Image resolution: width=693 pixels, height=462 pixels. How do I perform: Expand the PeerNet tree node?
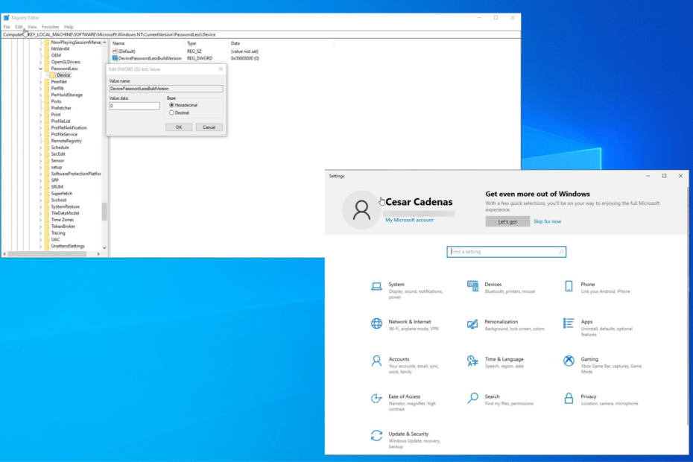(x=40, y=82)
